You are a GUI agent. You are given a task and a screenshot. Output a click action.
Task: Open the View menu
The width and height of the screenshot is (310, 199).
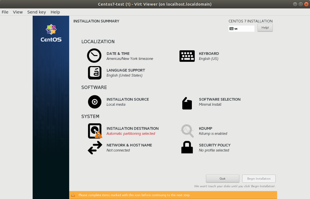18,12
